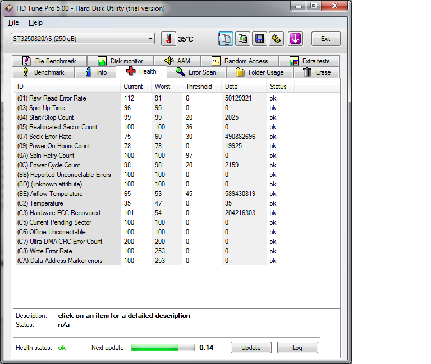
Task: Open the drive selection dropdown ST3250820AS
Action: (x=82, y=39)
